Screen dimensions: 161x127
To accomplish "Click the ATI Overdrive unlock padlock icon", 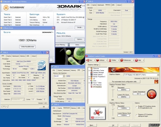I will (156, 82).
